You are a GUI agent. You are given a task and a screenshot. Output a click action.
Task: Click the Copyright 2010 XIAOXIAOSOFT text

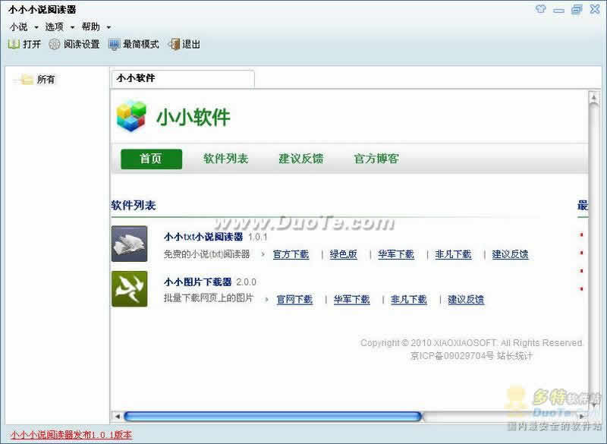coord(471,343)
